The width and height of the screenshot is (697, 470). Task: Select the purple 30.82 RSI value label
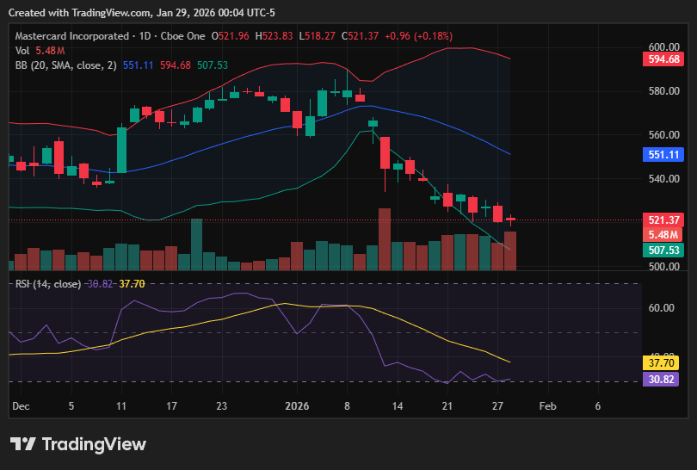click(663, 379)
